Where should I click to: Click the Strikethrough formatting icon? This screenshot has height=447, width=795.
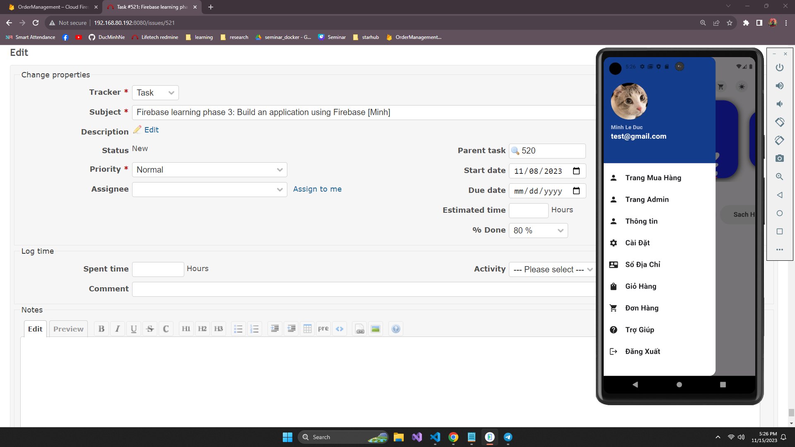(x=150, y=329)
